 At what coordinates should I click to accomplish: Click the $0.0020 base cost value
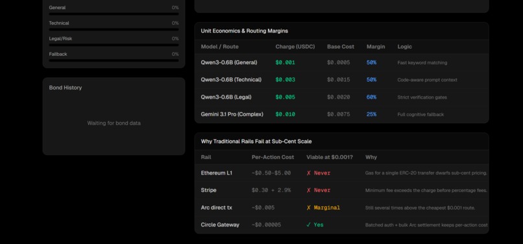[339, 97]
